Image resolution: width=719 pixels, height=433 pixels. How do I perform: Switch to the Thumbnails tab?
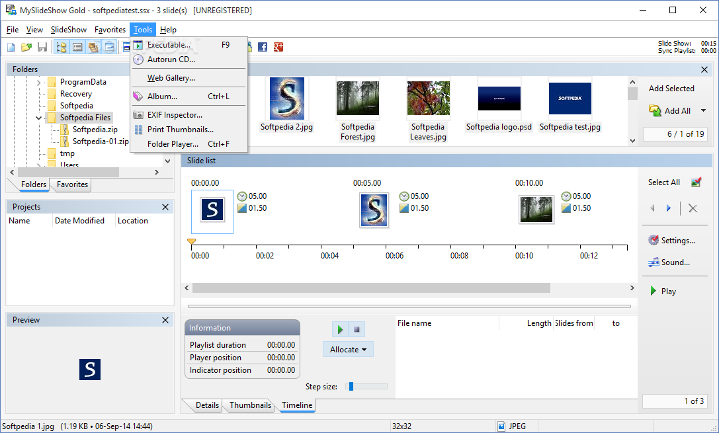(x=251, y=405)
